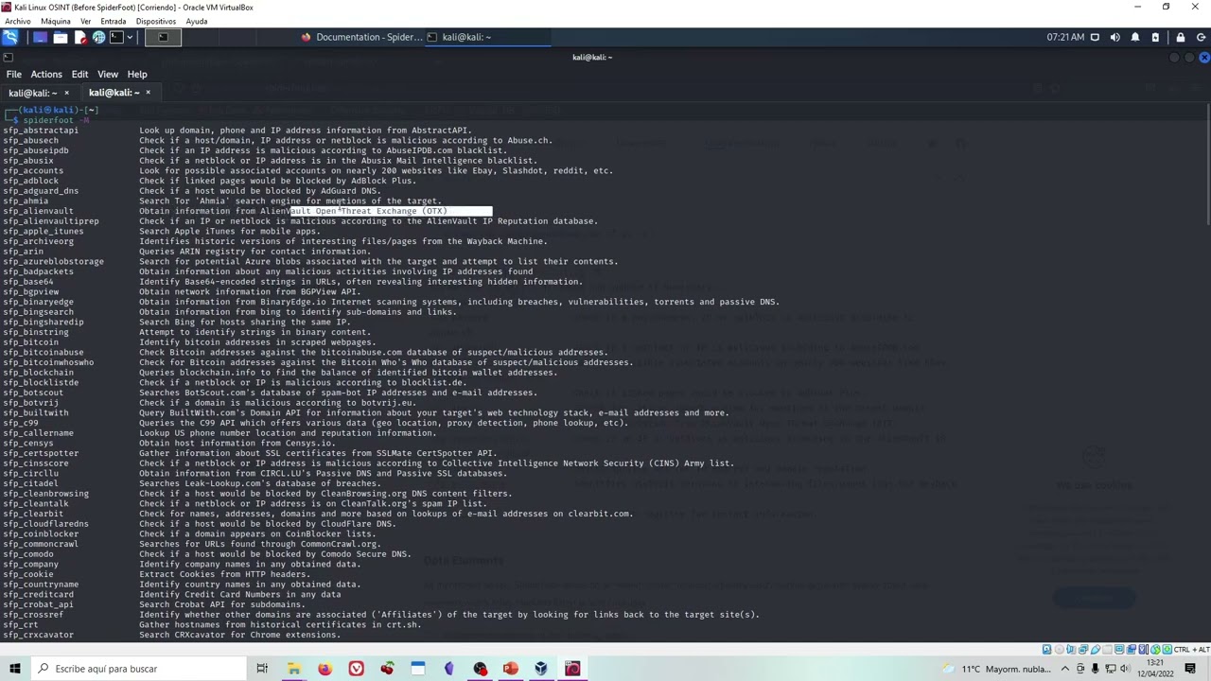Open Firefox from Windows taskbar

pos(325,669)
